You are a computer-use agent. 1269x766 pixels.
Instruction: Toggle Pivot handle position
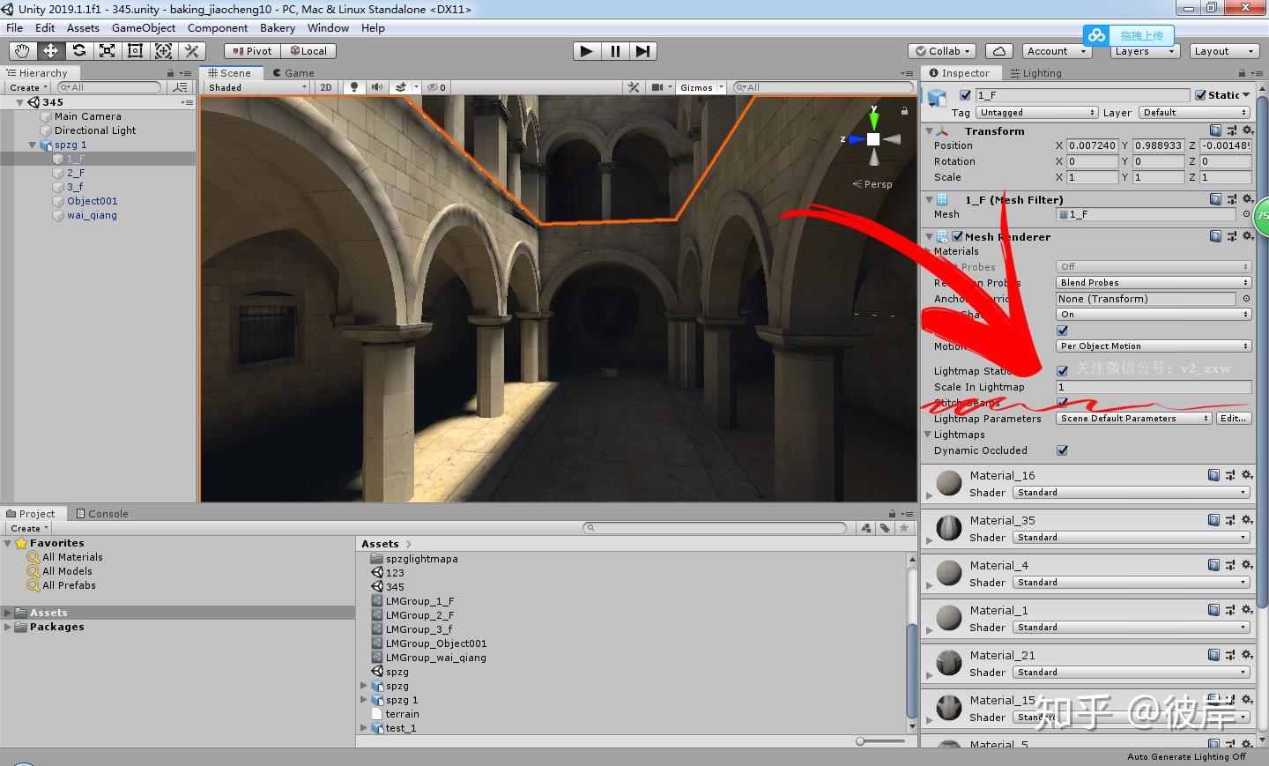coord(253,51)
